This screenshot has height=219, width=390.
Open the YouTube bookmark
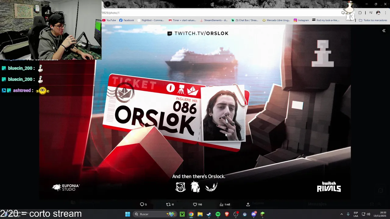tap(109, 20)
